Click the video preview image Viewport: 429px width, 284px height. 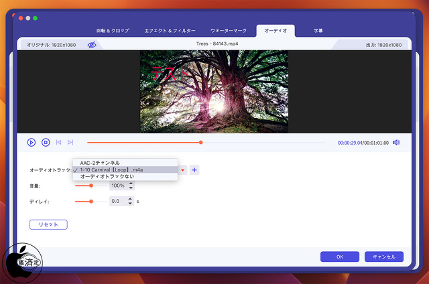(x=214, y=92)
